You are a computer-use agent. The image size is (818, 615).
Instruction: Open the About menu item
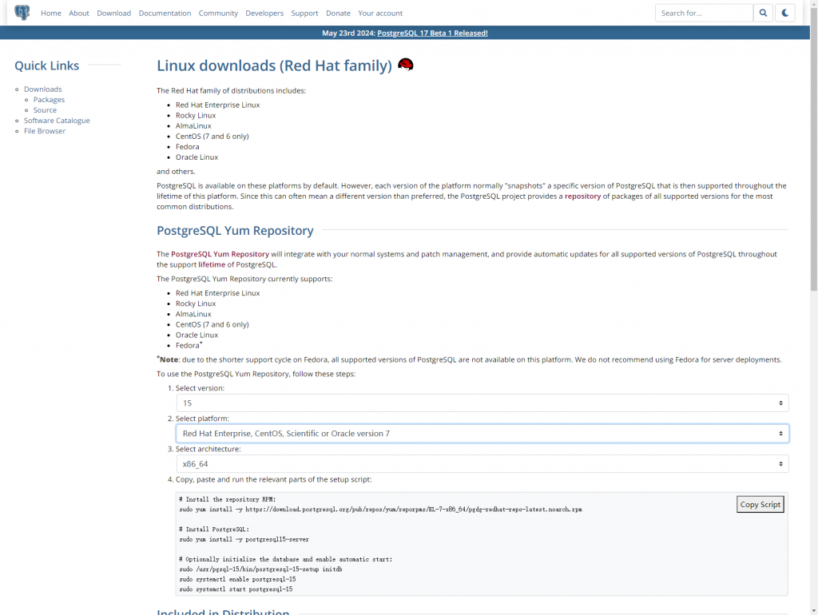(79, 13)
